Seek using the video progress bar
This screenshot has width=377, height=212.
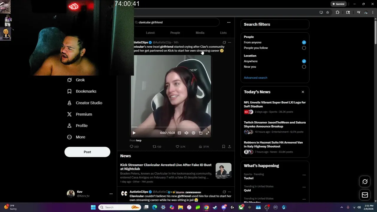tap(171, 127)
